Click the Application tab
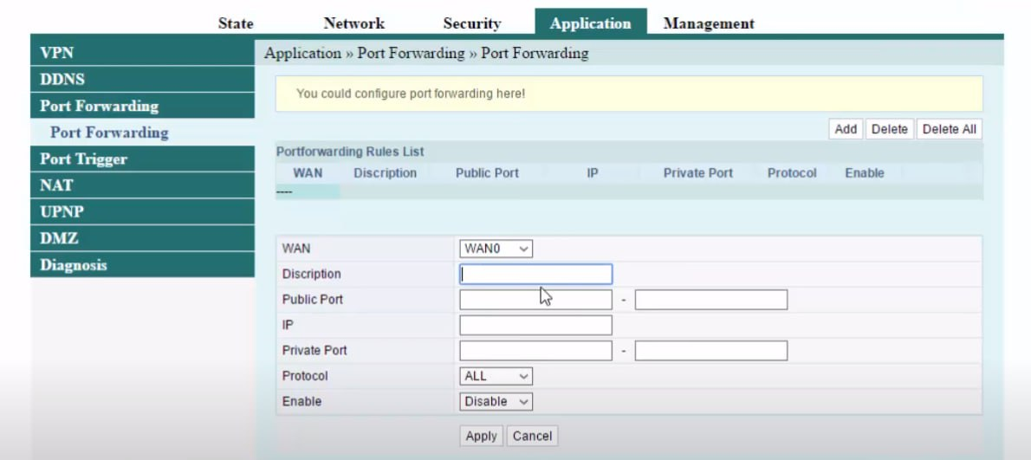 coord(590,23)
